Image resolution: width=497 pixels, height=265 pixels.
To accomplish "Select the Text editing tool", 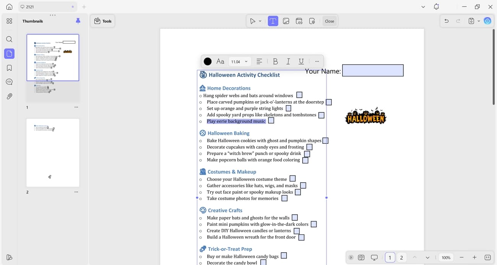I will (273, 21).
